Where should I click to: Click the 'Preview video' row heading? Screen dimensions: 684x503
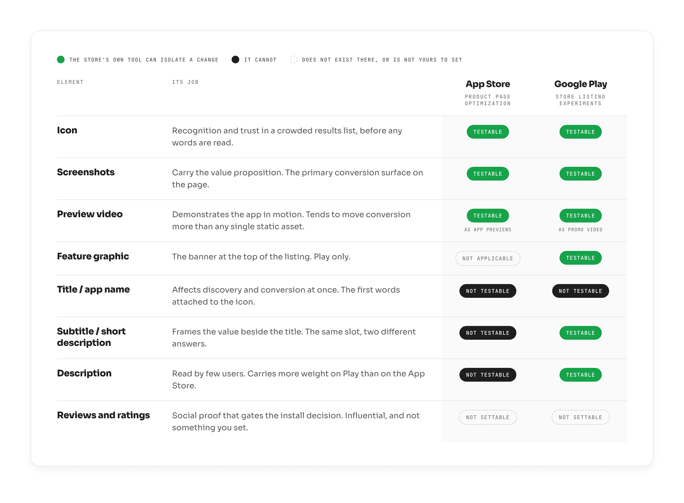(90, 214)
